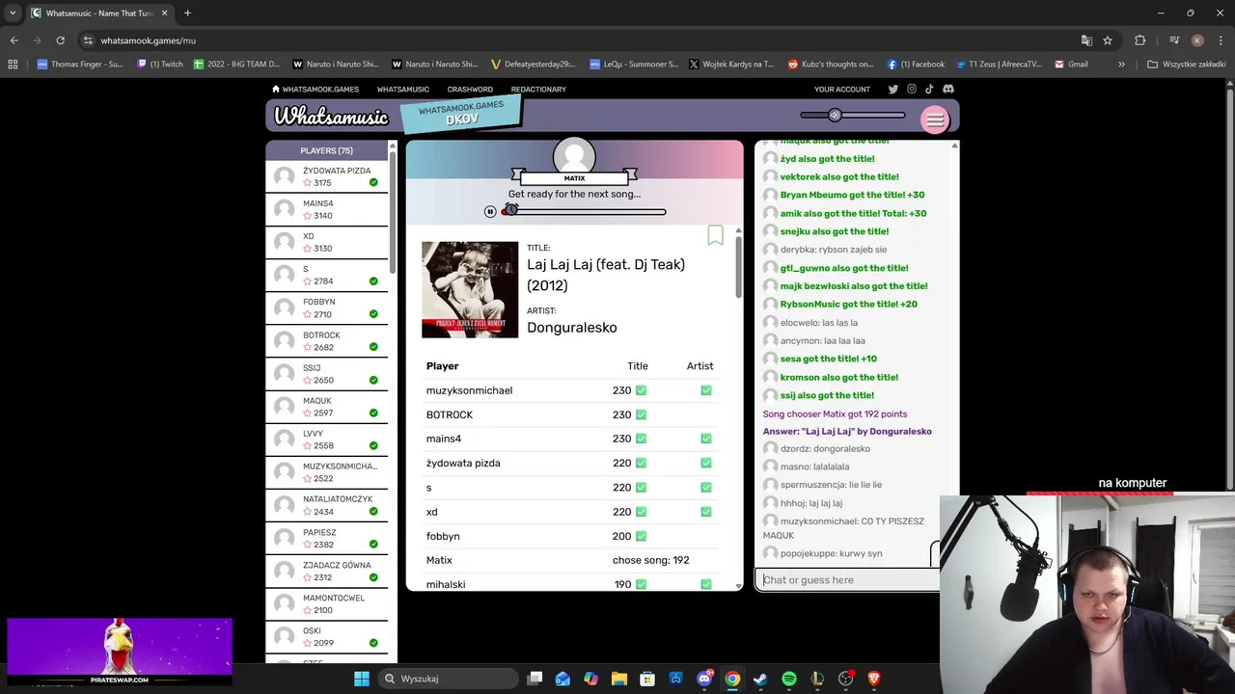Viewport: 1235px width, 694px height.
Task: Open the Gmail bookmark
Action: click(x=1071, y=65)
